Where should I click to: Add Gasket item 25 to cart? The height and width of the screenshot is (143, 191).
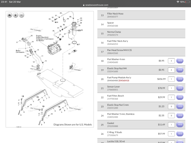(180, 125)
